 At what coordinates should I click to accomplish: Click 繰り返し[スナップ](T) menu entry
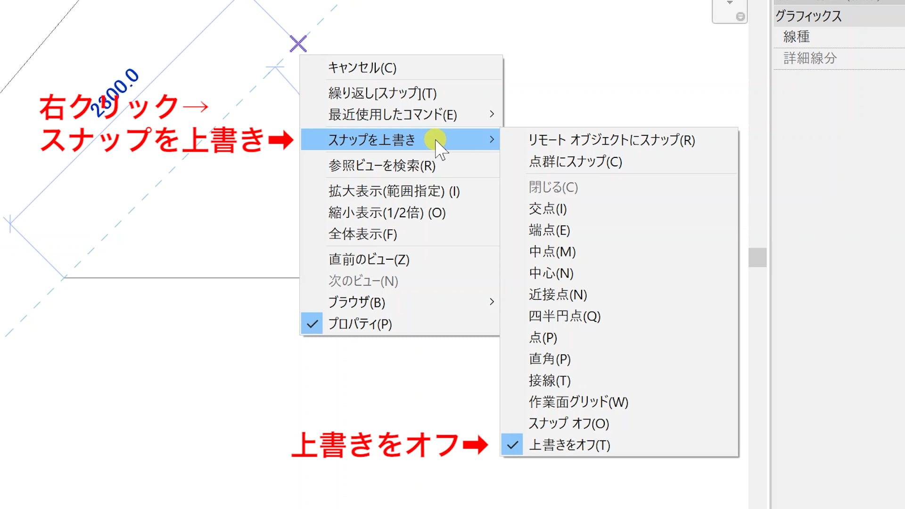pos(382,93)
